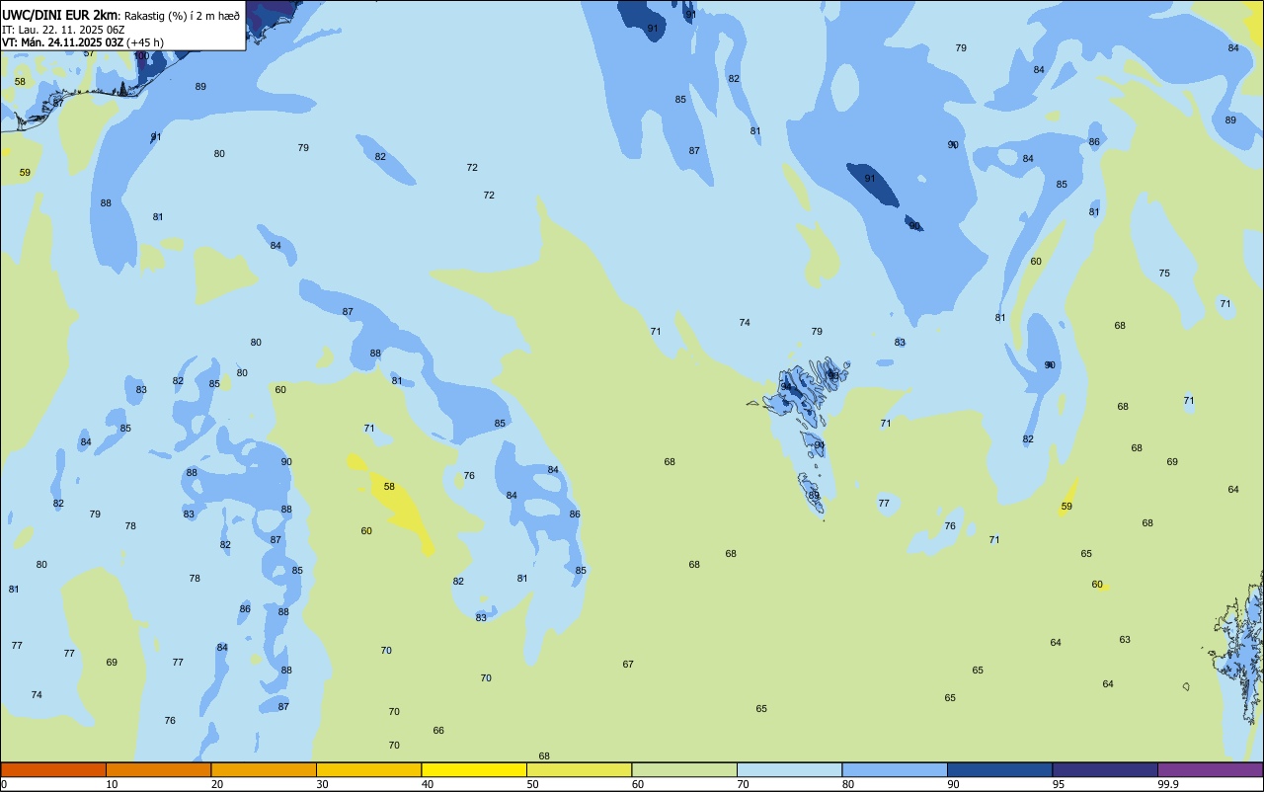Select the 'Rakastig (%) í 2 m hæð' label
Image resolution: width=1264 pixels, height=792 pixels.
[x=183, y=16]
